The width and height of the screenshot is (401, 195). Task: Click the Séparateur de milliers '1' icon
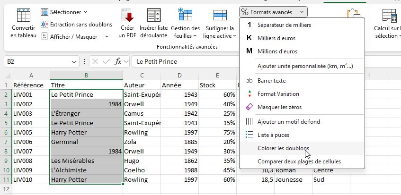point(250,25)
